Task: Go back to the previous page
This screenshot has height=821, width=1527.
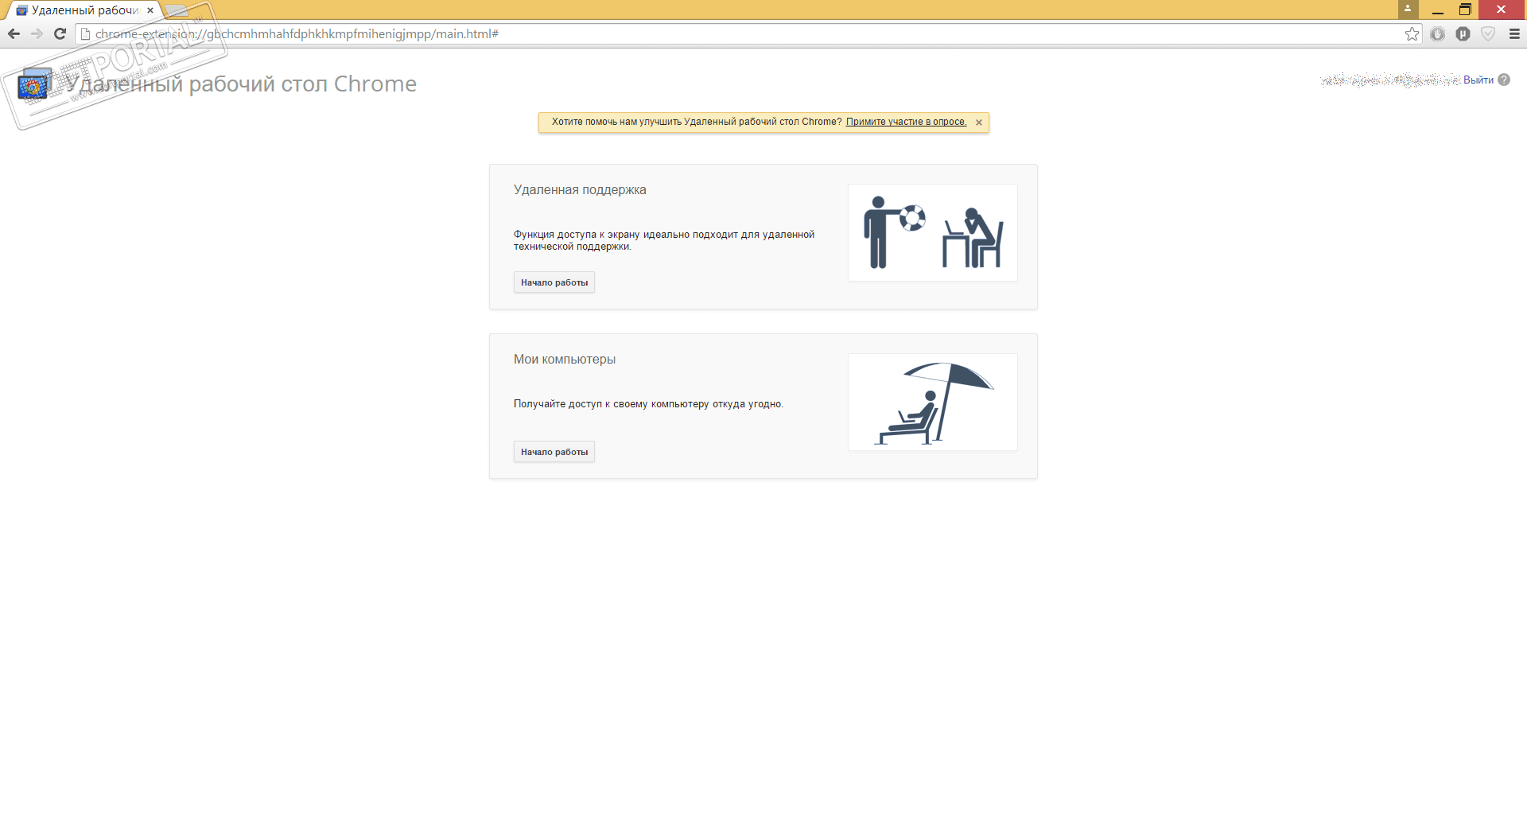Action: coord(14,33)
